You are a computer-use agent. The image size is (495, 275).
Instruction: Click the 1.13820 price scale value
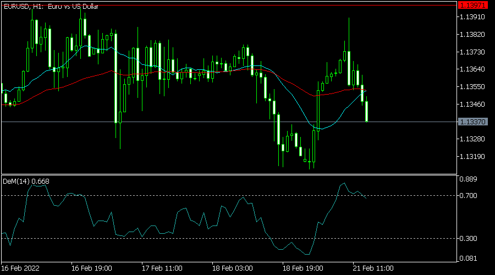[x=472, y=35]
